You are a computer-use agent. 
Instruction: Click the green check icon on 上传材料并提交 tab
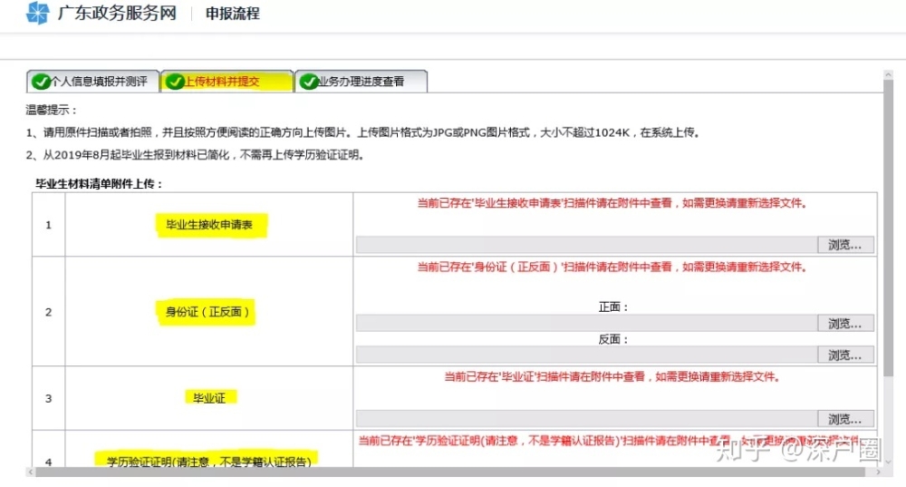[175, 82]
